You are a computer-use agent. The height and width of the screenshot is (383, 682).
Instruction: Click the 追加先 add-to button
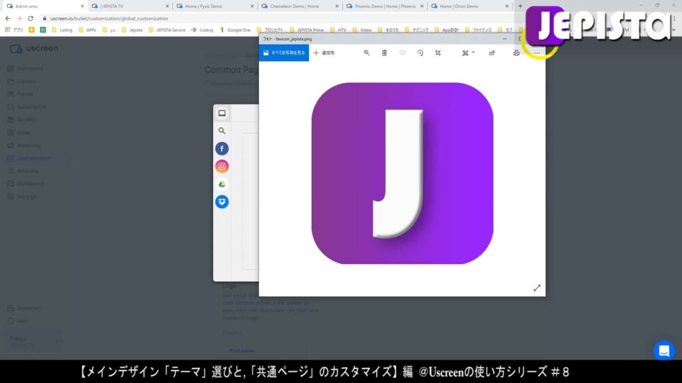[x=324, y=53]
